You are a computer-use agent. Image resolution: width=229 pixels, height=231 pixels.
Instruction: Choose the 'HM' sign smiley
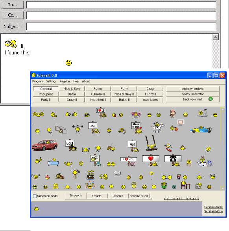pyautogui.click(x=133, y=146)
